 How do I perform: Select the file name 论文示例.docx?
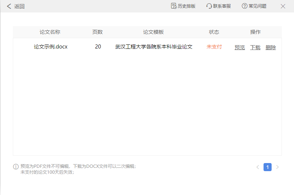(x=51, y=47)
